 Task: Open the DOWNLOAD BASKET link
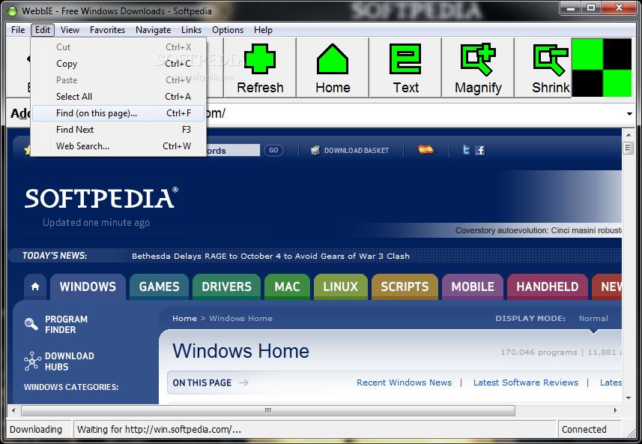(357, 151)
